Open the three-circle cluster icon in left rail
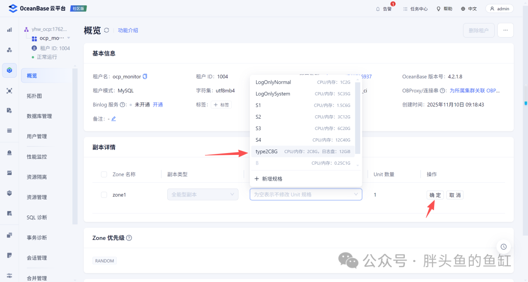This screenshot has width=528, height=282. (x=9, y=50)
